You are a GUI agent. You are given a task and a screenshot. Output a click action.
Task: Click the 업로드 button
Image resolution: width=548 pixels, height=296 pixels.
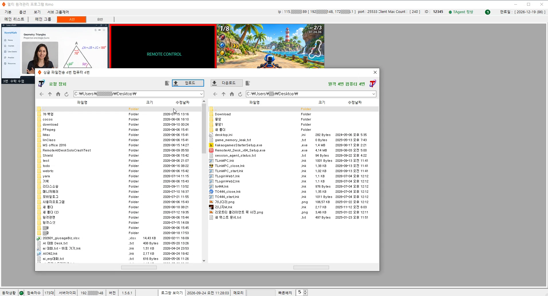[188, 83]
